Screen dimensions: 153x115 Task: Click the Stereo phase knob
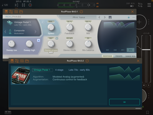(x=51, y=44)
